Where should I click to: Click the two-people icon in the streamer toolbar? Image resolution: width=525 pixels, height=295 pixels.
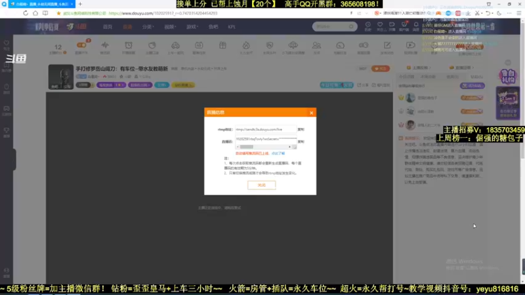tap(316, 45)
